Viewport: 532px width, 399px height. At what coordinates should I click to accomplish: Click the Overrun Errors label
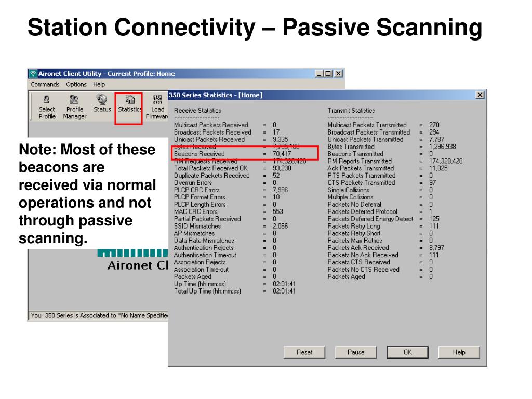click(193, 182)
